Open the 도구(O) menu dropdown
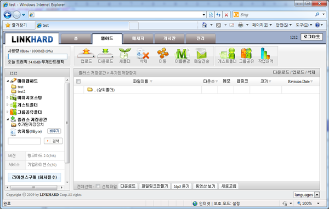Image resolution: width=329 pixels, height=209 pixels. click(304, 25)
